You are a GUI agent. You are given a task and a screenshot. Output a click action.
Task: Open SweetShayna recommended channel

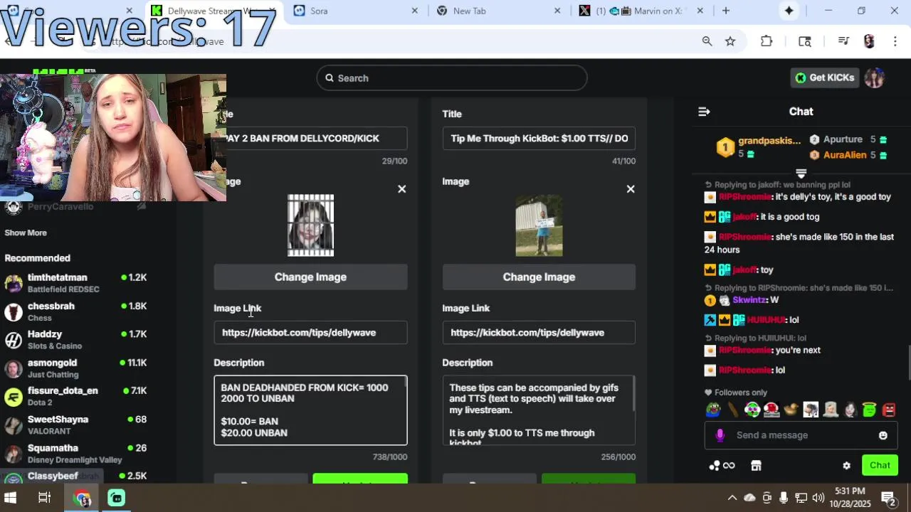[x=75, y=425]
